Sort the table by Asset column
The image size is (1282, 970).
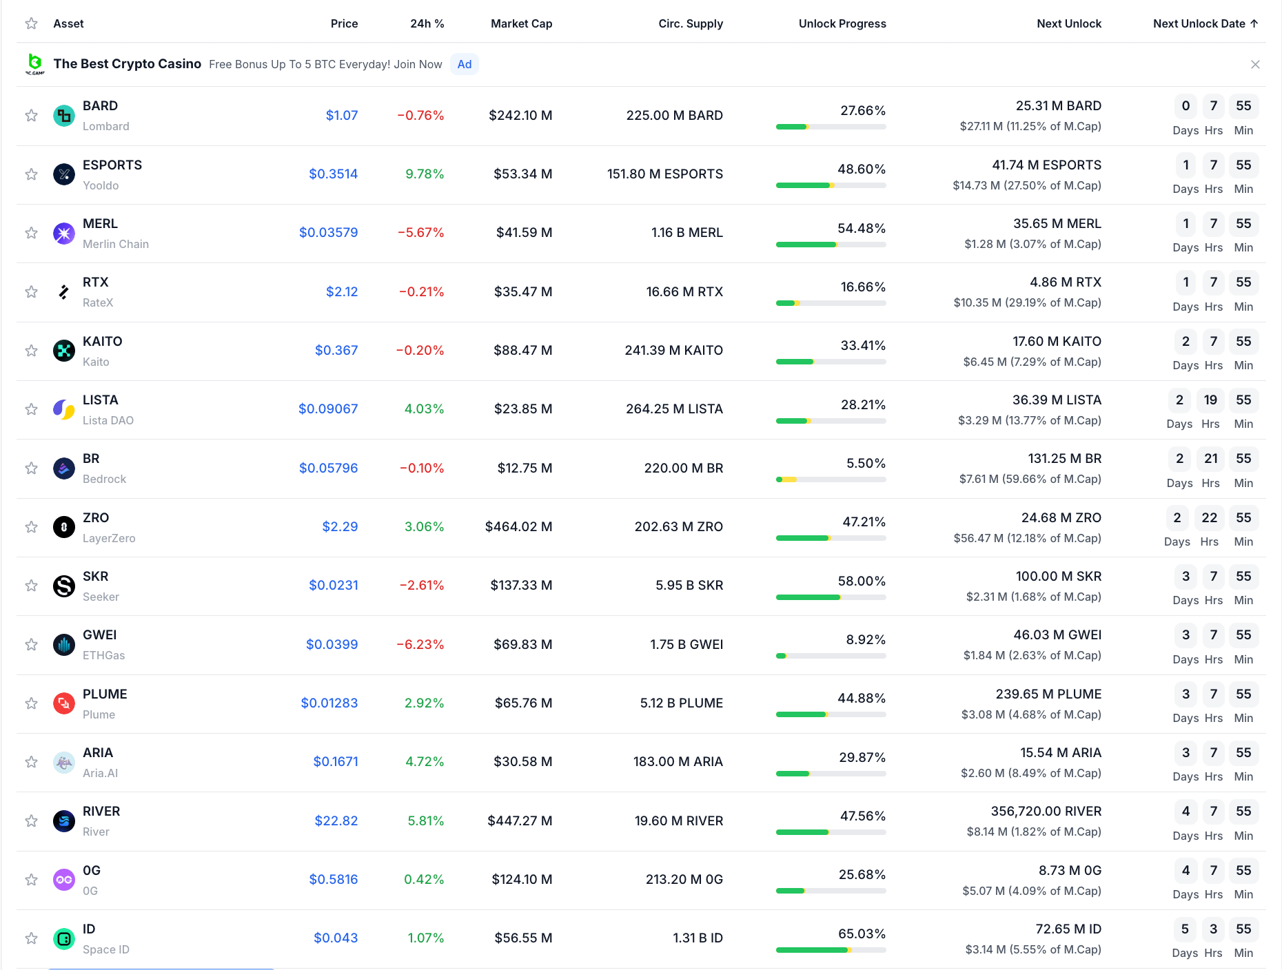68,23
